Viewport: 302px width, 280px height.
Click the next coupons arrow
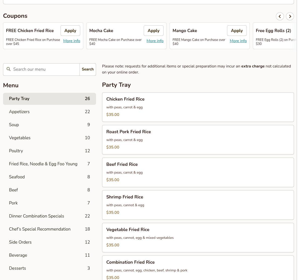pyautogui.click(x=290, y=16)
